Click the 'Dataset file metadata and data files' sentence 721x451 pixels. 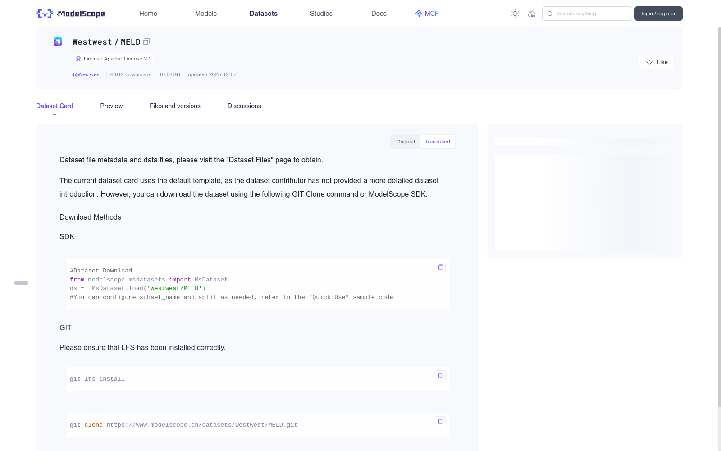point(191,160)
